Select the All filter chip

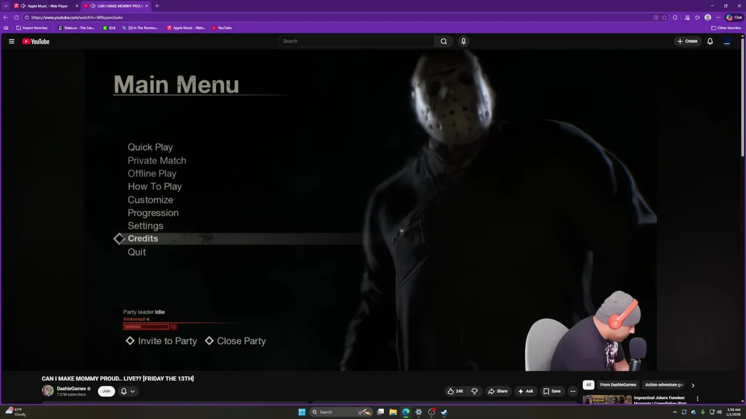(x=589, y=385)
